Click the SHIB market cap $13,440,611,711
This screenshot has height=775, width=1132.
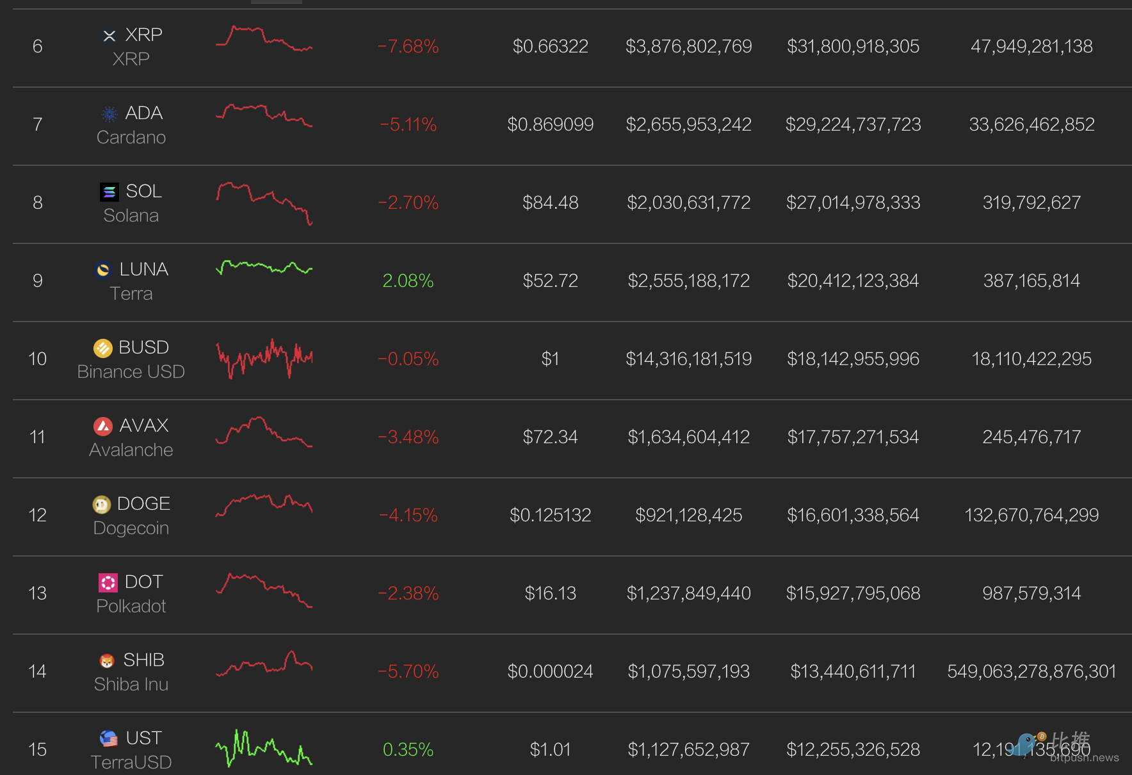(x=853, y=672)
